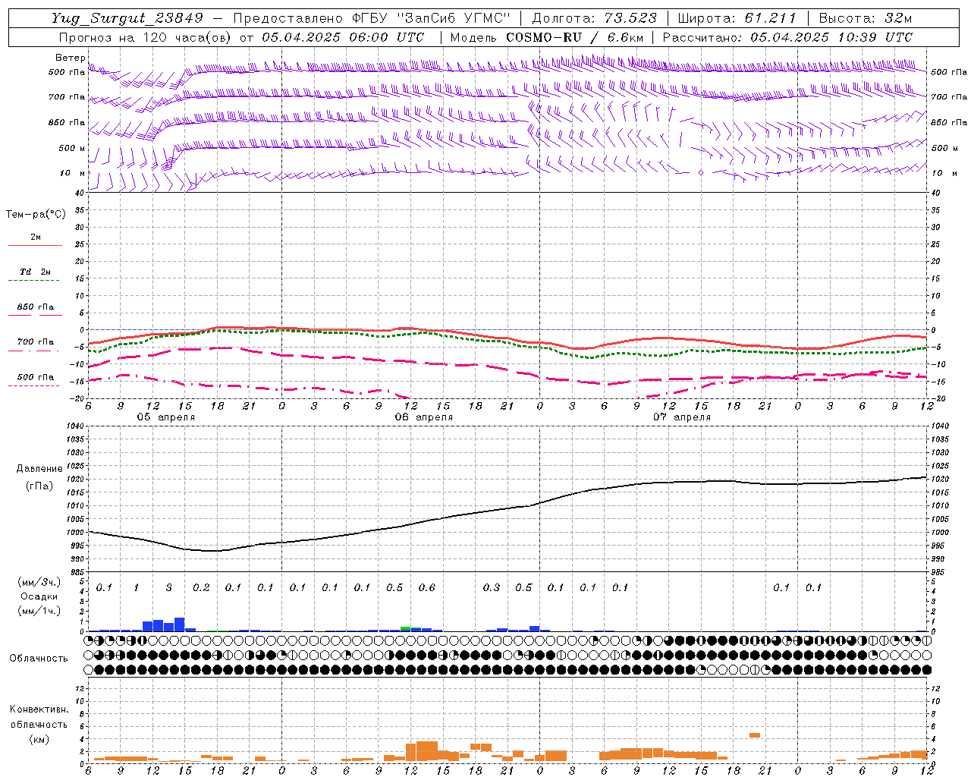The height and width of the screenshot is (777, 971).
Task: Click the 05 апреля date label
Action: pyautogui.click(x=165, y=417)
